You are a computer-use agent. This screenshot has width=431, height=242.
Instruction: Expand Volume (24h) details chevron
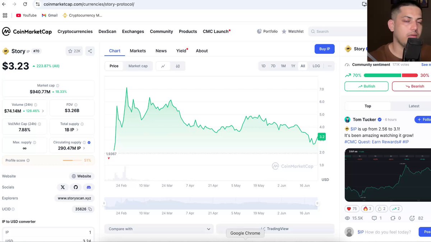click(43, 111)
